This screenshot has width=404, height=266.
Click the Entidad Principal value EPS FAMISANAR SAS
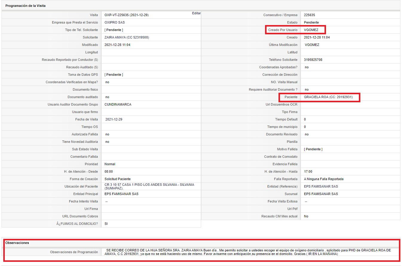pyautogui.click(x=122, y=194)
